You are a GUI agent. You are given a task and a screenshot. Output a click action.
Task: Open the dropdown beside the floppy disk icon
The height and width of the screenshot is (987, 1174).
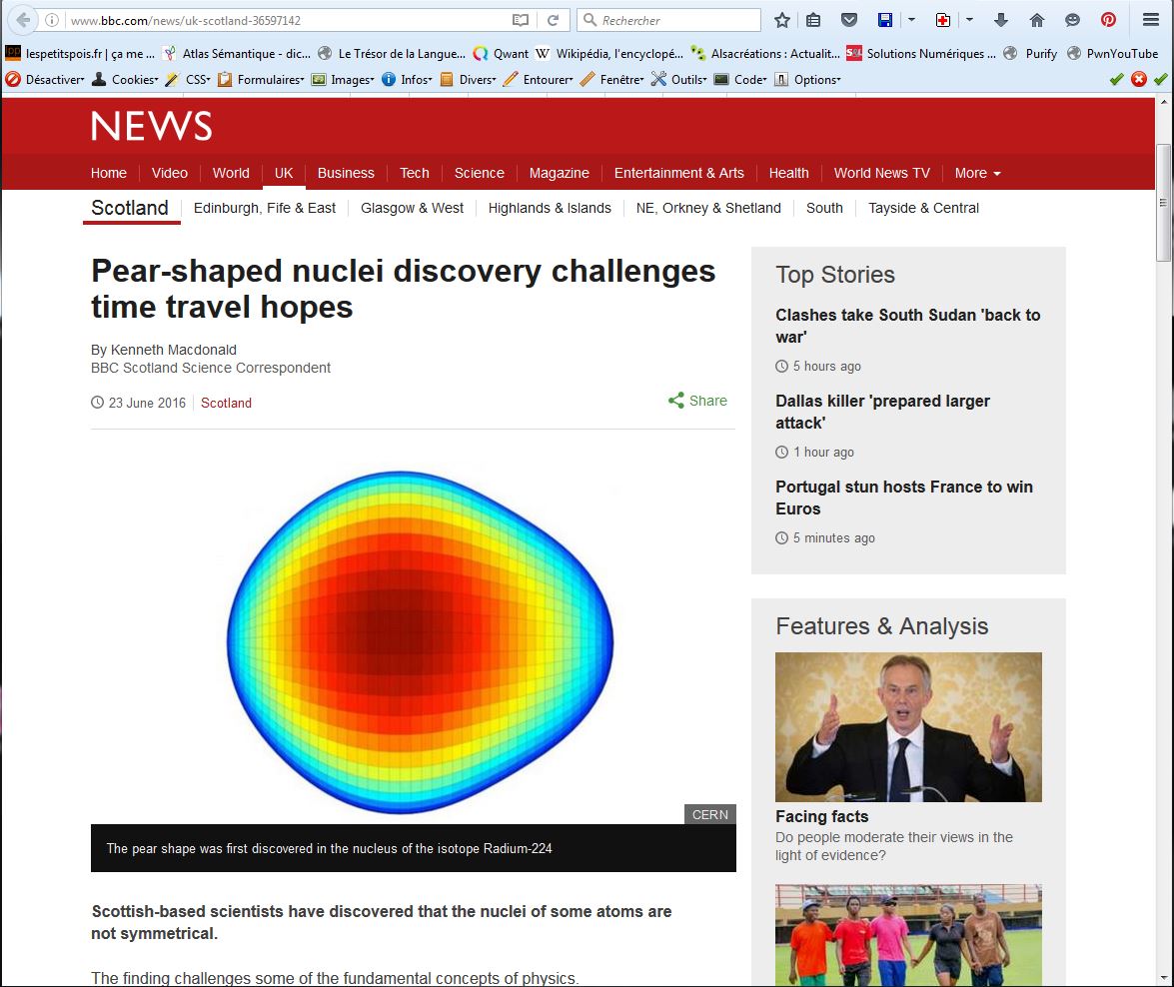pyautogui.click(x=911, y=20)
